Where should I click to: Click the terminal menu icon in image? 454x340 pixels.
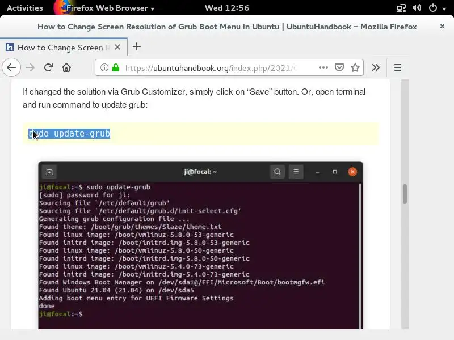coord(296,172)
